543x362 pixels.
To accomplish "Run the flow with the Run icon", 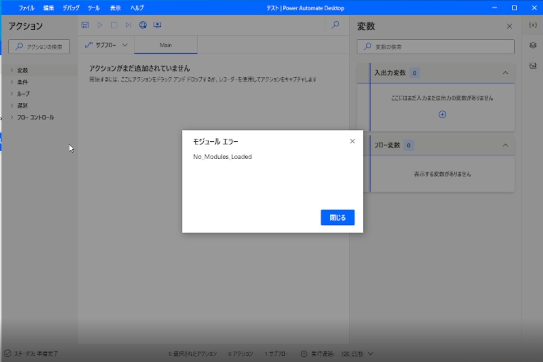I will 100,25.
